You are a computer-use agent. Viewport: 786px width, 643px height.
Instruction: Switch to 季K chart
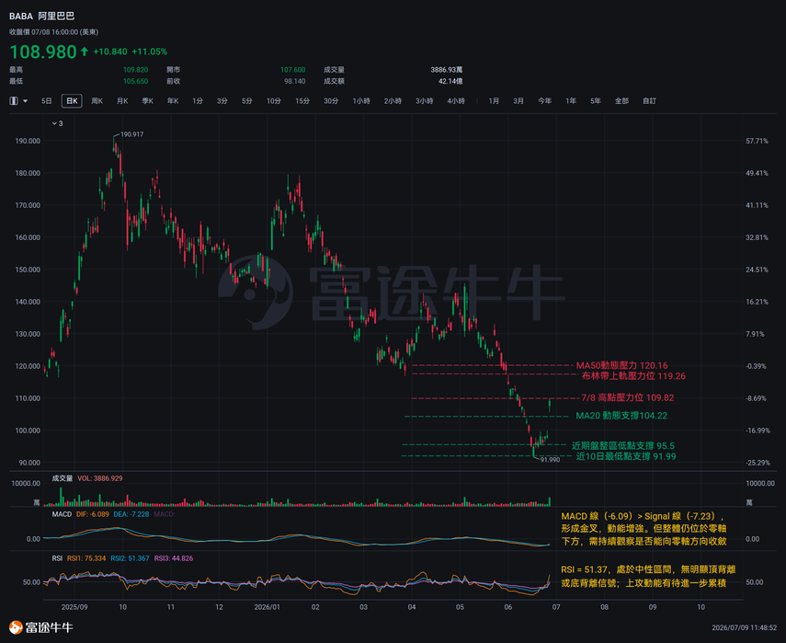[x=147, y=101]
